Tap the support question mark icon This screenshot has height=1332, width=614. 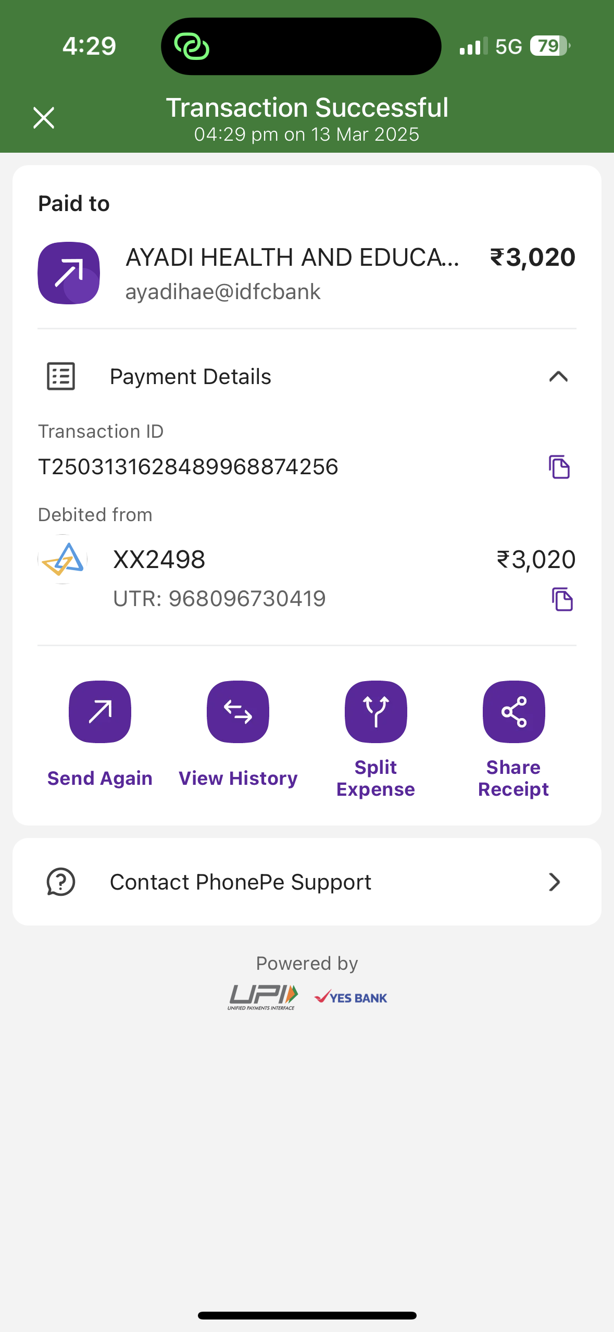coord(61,882)
